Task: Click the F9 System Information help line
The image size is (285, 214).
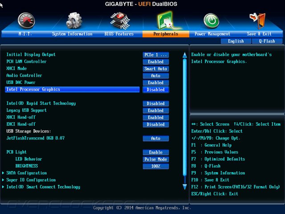Action: tap(218, 173)
